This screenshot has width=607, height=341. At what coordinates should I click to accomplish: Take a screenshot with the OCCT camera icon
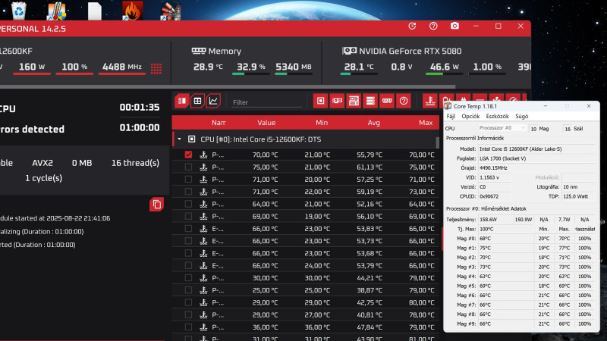tap(454, 26)
